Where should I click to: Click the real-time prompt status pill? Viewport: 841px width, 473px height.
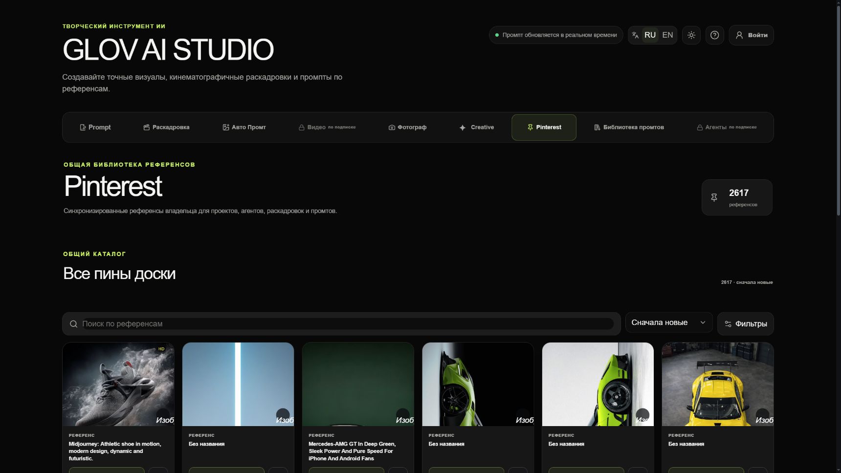click(556, 35)
